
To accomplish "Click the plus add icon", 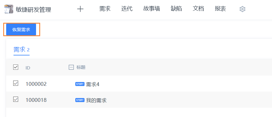I will (80, 9).
